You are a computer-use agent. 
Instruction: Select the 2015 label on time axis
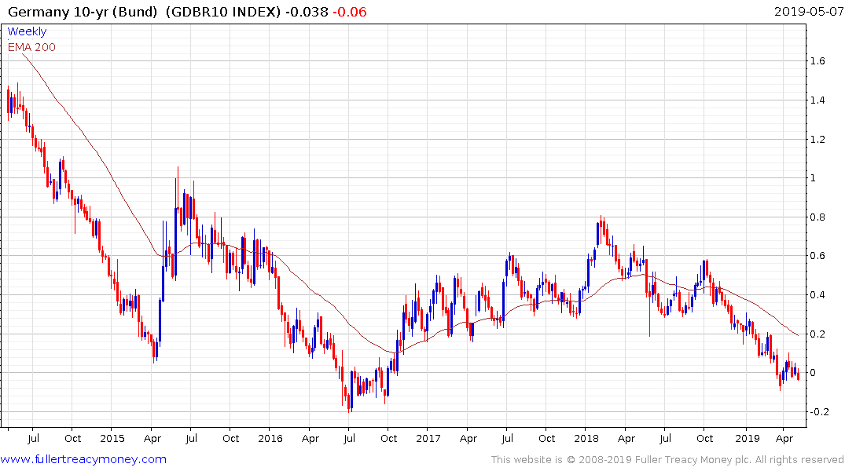point(112,438)
